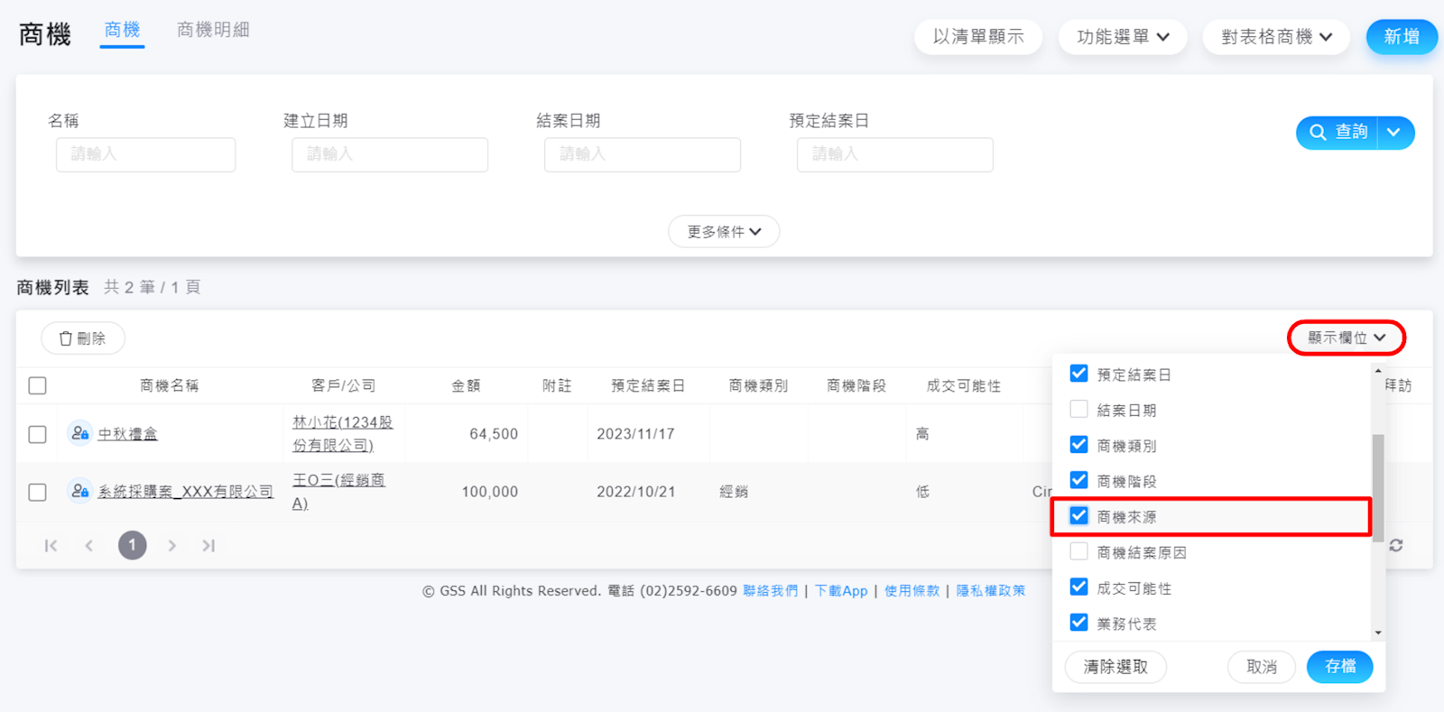Image resolution: width=1444 pixels, height=712 pixels.
Task: Click the magnifier 查詢 search icon
Action: tap(1318, 133)
